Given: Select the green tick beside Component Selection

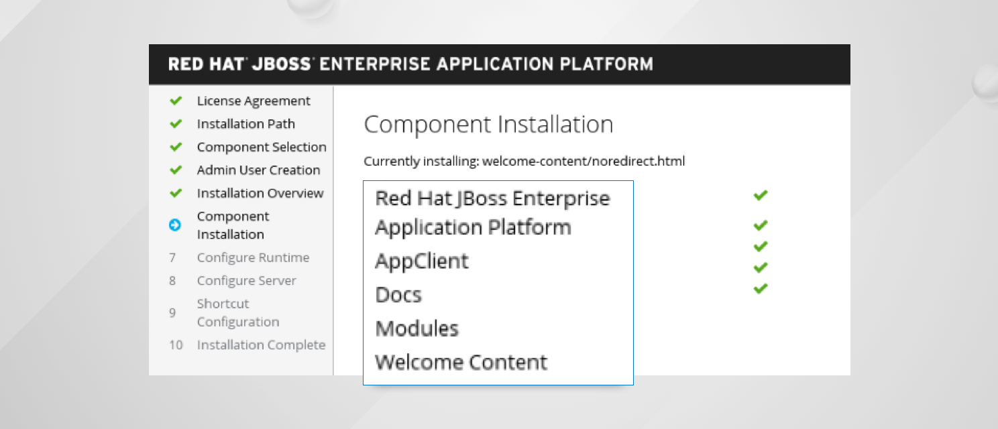Looking at the screenshot, I should click(x=176, y=147).
